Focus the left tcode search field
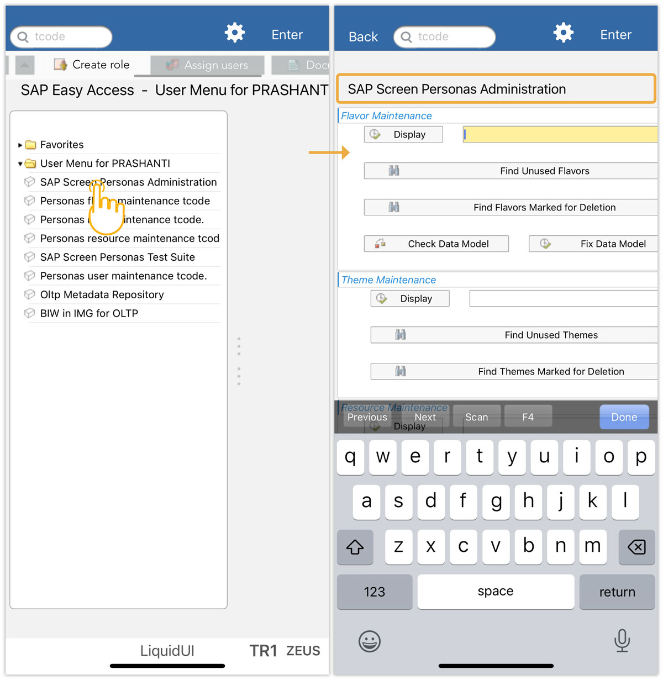This screenshot has height=680, width=663. [x=61, y=37]
